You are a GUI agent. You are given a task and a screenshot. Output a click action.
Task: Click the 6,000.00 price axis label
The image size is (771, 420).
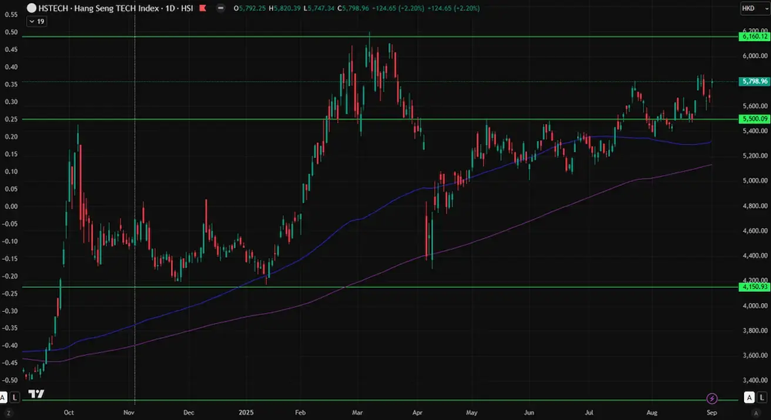point(755,56)
